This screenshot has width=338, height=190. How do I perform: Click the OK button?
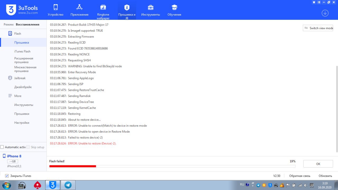(x=318, y=164)
